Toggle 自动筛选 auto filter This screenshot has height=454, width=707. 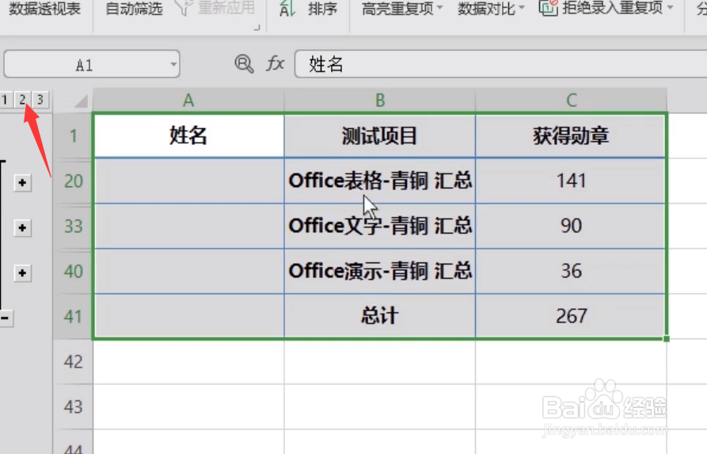134,8
